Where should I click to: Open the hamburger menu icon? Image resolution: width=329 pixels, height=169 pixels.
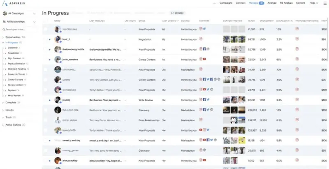(324, 3)
